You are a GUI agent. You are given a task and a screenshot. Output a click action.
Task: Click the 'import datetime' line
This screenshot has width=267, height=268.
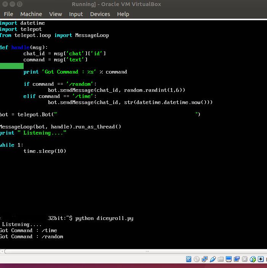23,23
